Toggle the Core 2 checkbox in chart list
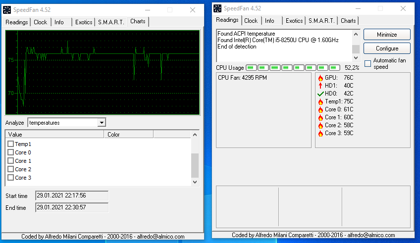The height and width of the screenshot is (243, 420). coord(11,169)
